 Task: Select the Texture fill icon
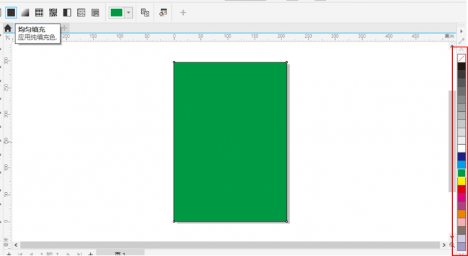click(x=81, y=12)
